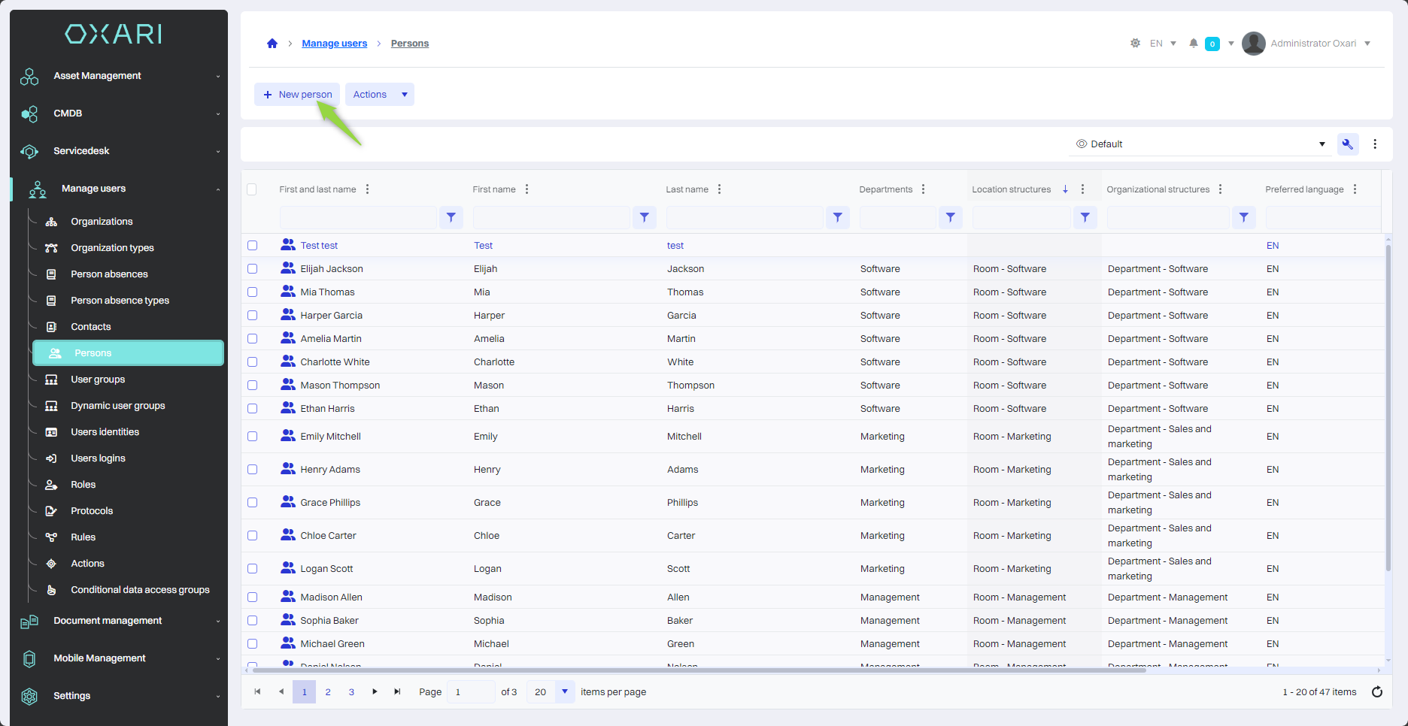Open the items per page dropdown
1408x726 pixels.
564,692
